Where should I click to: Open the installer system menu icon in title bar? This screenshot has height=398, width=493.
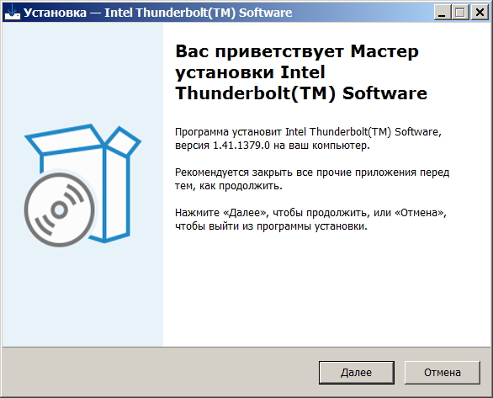[x=13, y=13]
